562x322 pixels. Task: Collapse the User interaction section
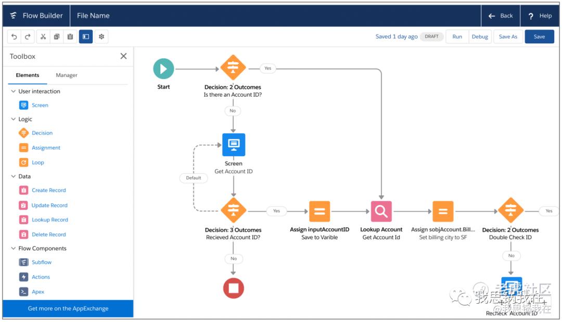13,92
